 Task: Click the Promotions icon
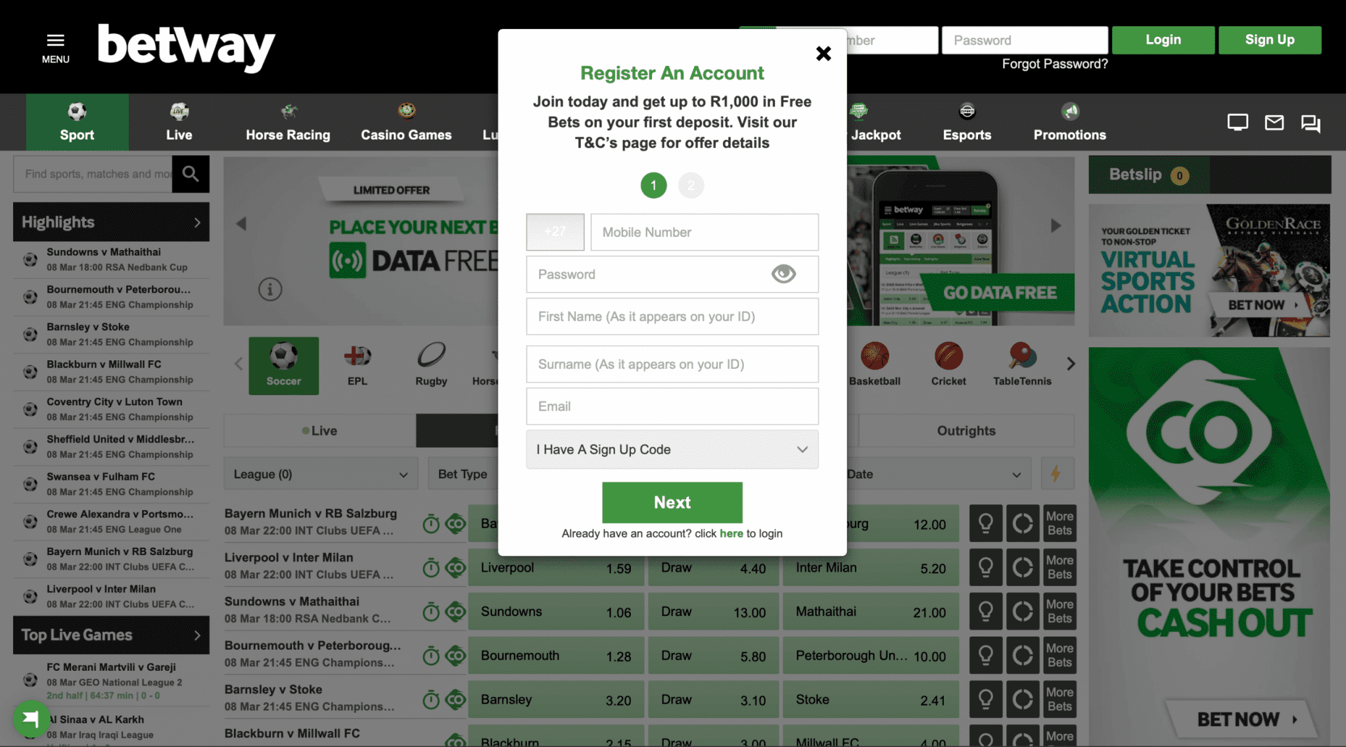point(1069,110)
